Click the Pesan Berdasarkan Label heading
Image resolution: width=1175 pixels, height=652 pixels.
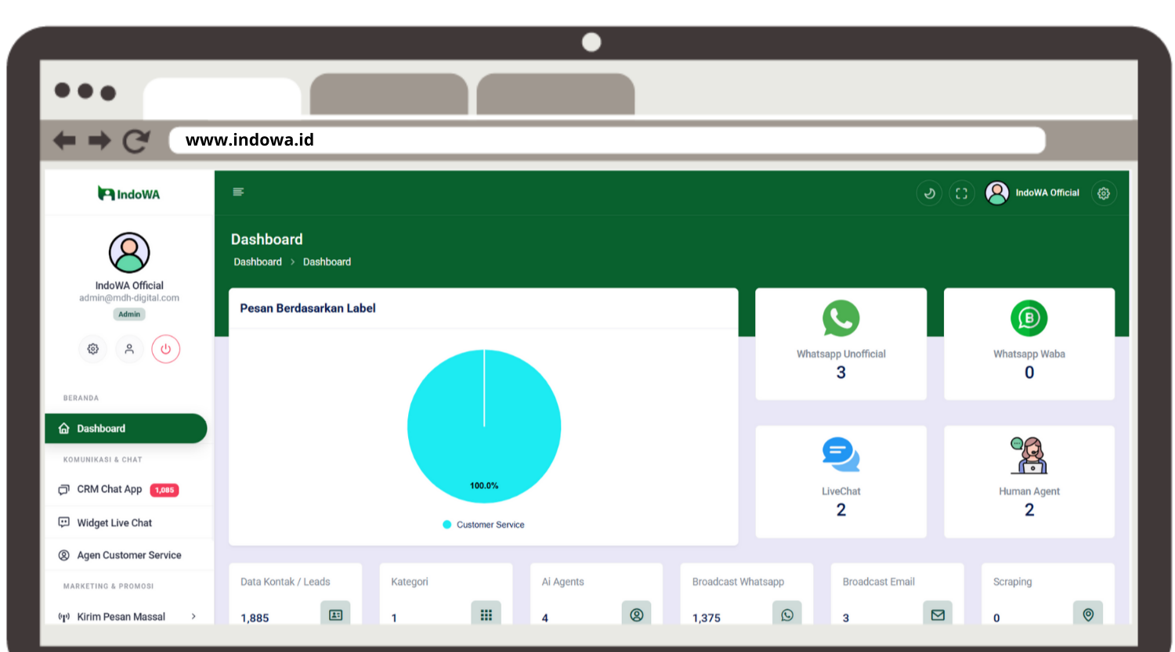pos(308,308)
